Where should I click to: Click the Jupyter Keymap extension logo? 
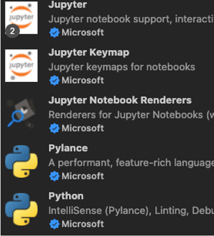tap(22, 66)
